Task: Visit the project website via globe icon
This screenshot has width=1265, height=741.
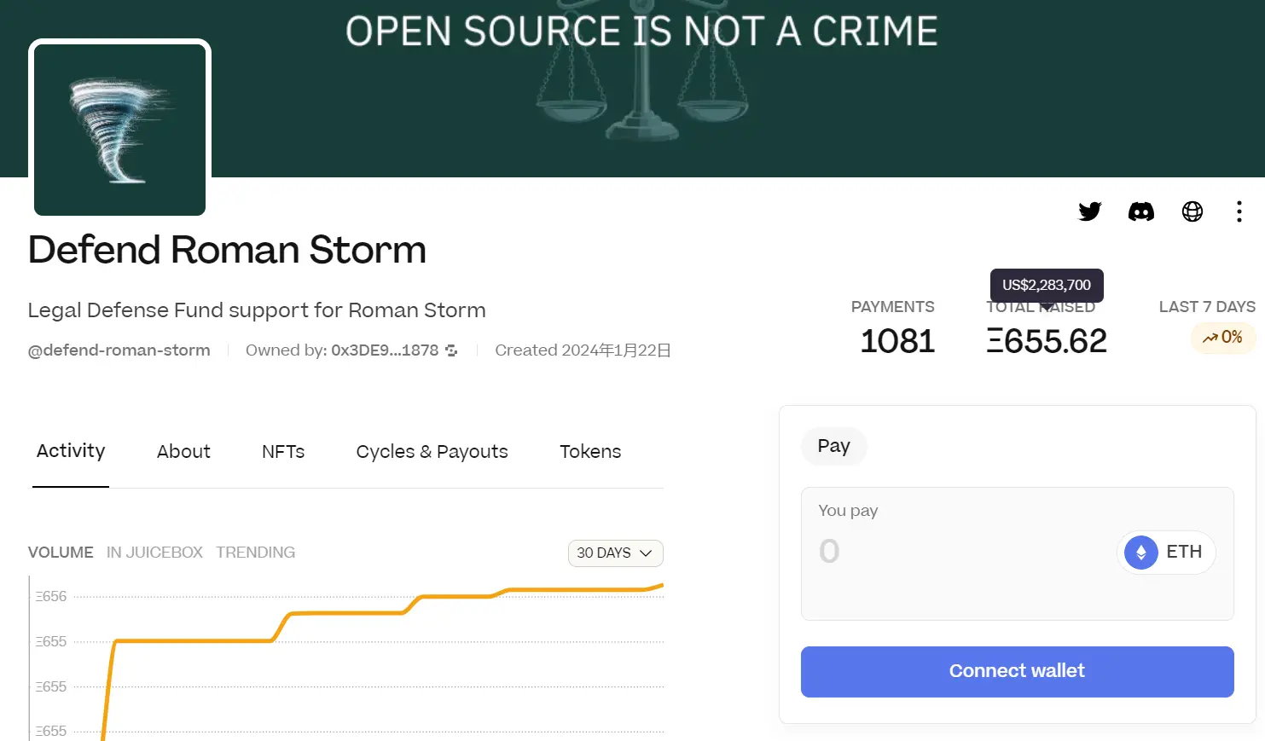Action: (x=1192, y=211)
